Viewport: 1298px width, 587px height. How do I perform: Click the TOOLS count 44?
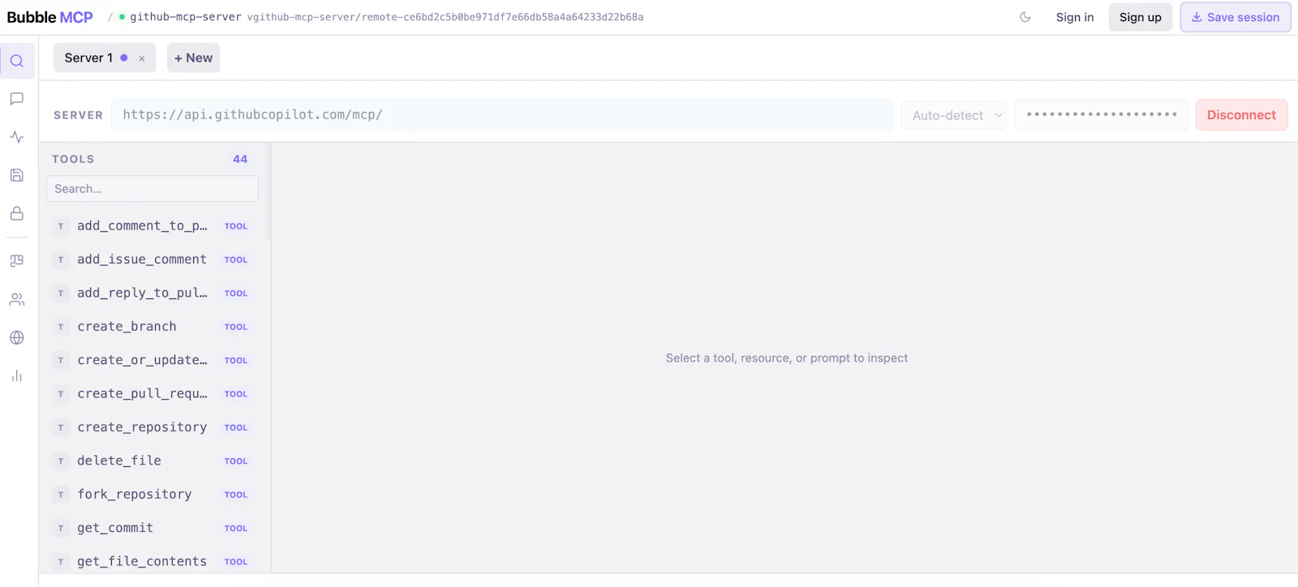(x=240, y=159)
